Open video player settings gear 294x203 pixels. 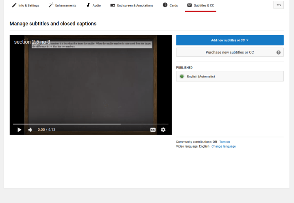[163, 130]
